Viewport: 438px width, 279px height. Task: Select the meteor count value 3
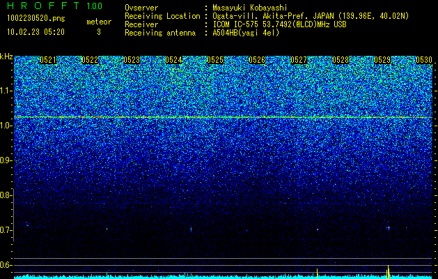[x=99, y=32]
